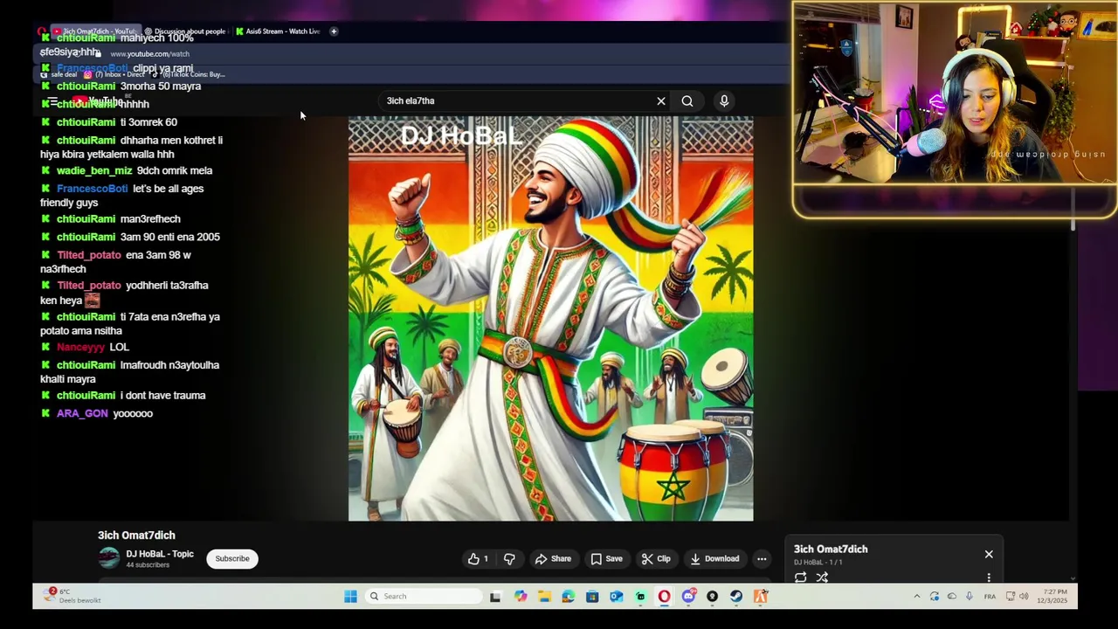Open Microsoft Edge from the taskbar

click(569, 597)
